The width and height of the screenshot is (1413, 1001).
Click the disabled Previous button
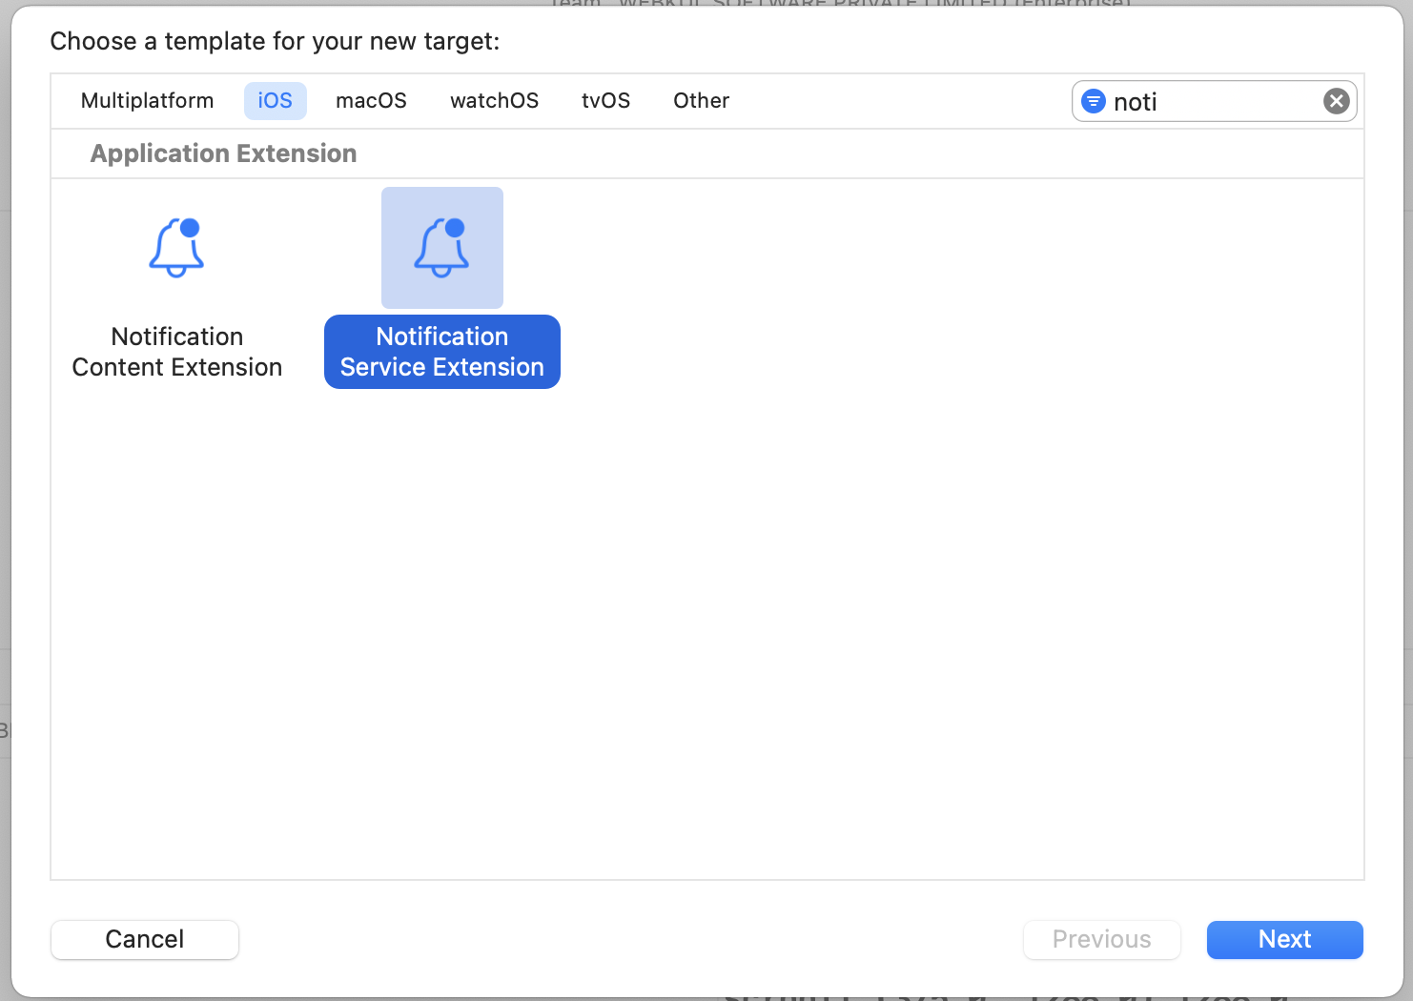tap(1101, 939)
